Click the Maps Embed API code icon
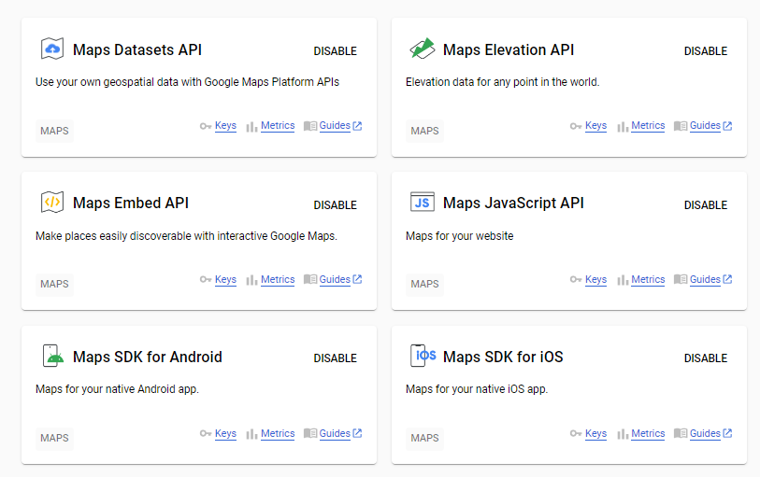 [x=52, y=203]
